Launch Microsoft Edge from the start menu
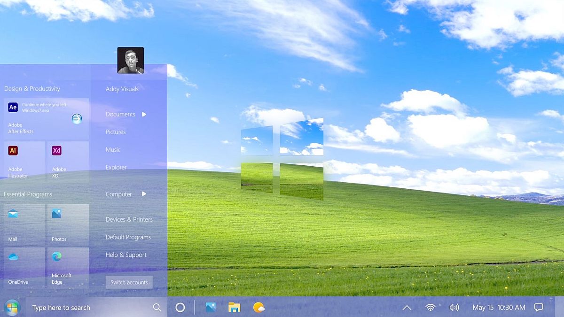The image size is (564, 317). click(x=68, y=268)
